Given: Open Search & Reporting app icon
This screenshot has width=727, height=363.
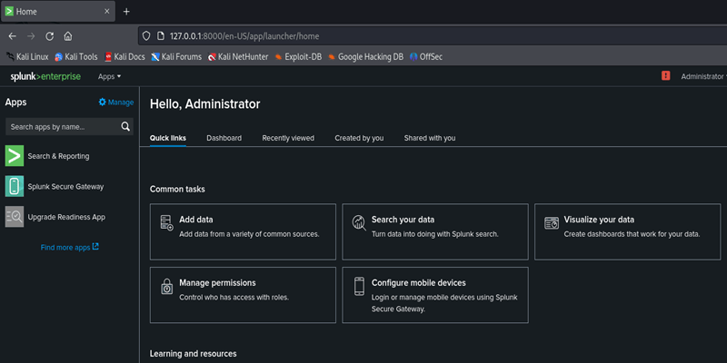Looking at the screenshot, I should click(x=15, y=156).
